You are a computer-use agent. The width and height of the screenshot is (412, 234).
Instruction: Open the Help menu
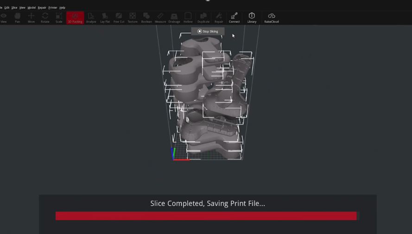point(62,7)
